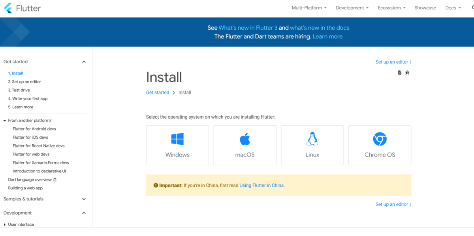Follow what's new in the docs link

tap(320, 28)
